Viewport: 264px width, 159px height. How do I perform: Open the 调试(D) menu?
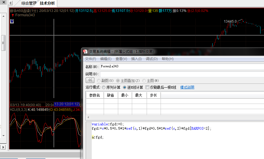[x=152, y=59]
